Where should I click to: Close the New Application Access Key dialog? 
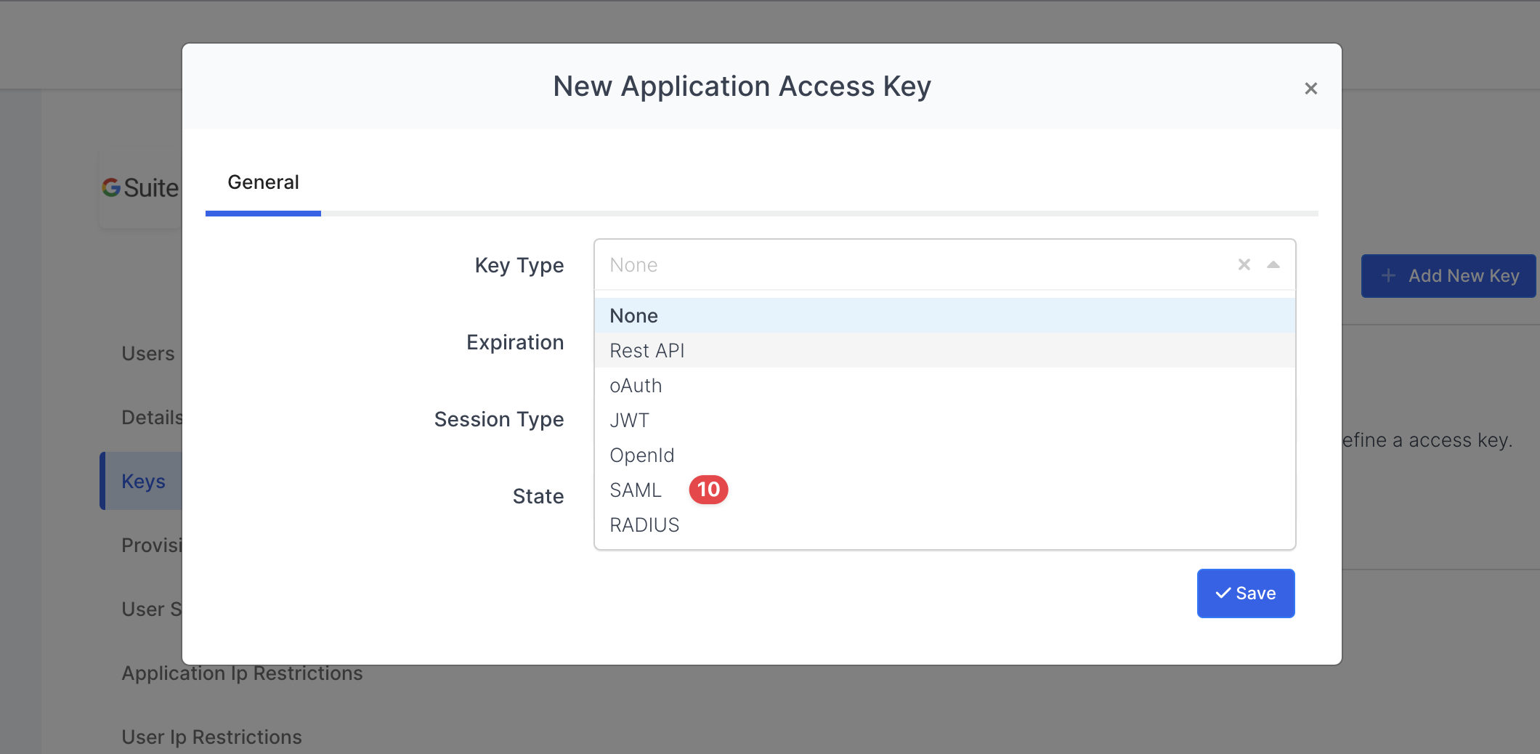(1310, 89)
